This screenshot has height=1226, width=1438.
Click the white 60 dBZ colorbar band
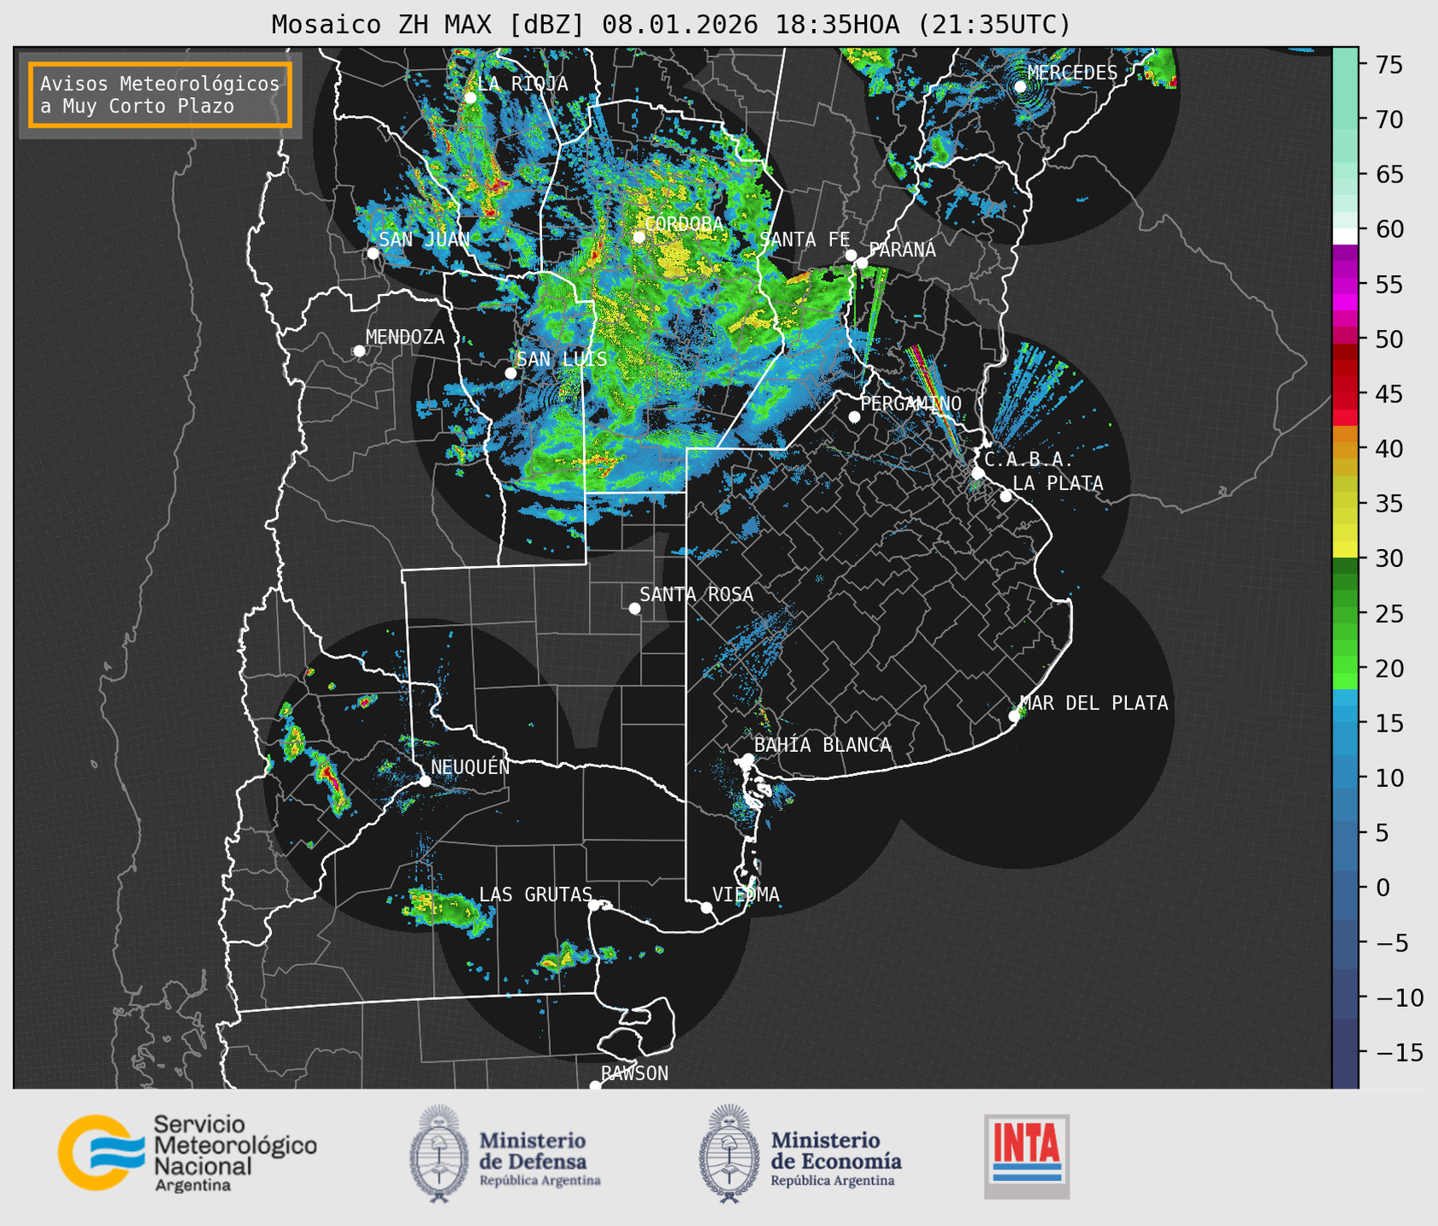1344,235
